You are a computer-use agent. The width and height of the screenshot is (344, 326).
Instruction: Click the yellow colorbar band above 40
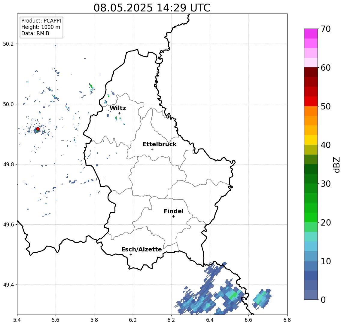pos(311,140)
